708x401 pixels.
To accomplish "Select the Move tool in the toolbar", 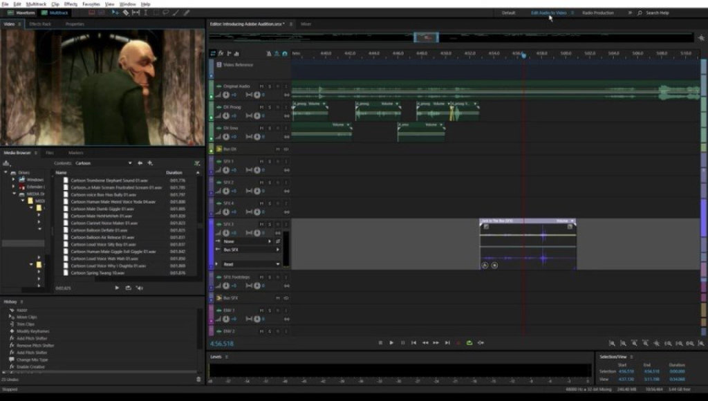I will point(115,12).
